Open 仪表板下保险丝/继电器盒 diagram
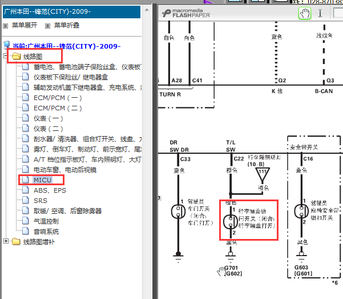 click(71, 77)
